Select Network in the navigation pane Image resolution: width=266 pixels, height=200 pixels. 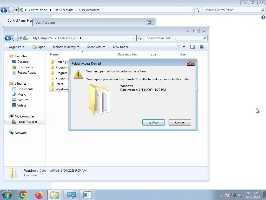pos(18,133)
